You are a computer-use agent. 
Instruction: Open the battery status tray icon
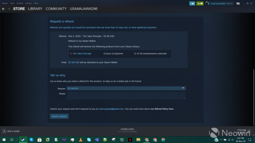click(x=225, y=140)
